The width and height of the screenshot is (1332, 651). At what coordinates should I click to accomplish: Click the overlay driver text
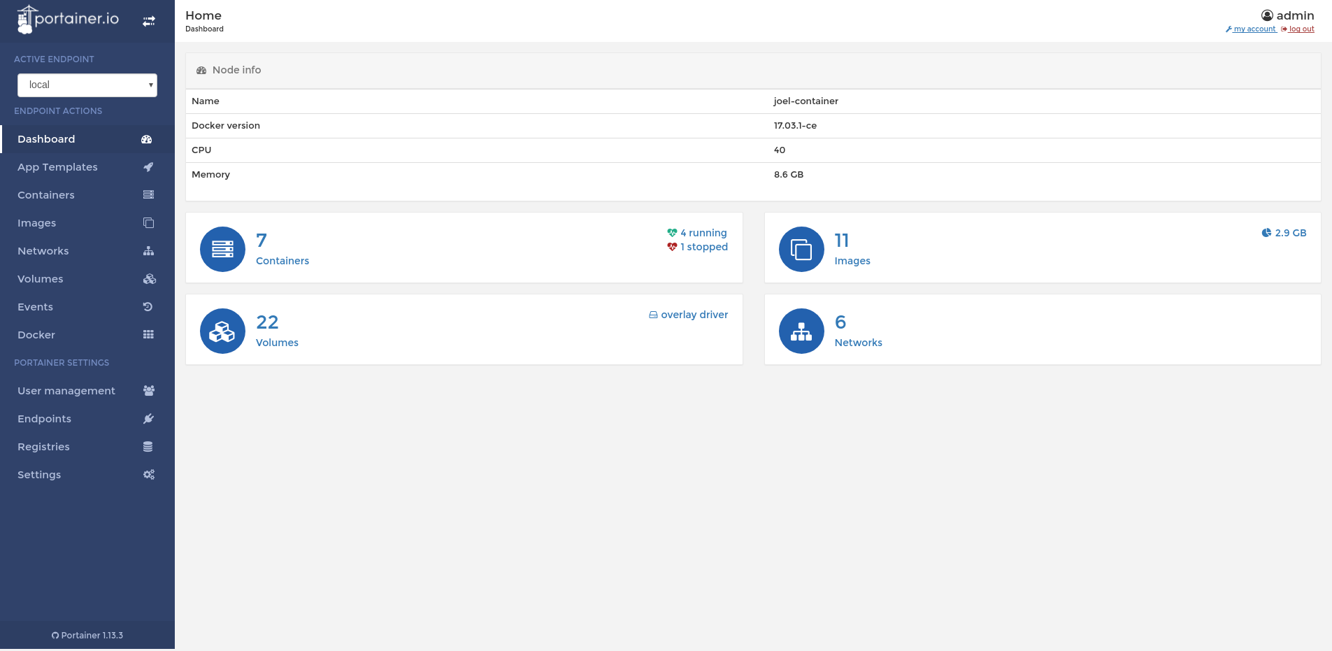point(694,315)
